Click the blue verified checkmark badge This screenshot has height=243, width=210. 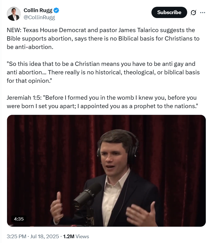click(x=56, y=10)
